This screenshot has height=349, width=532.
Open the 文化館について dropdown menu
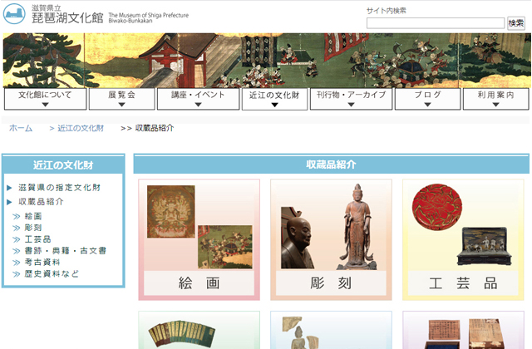click(x=46, y=99)
